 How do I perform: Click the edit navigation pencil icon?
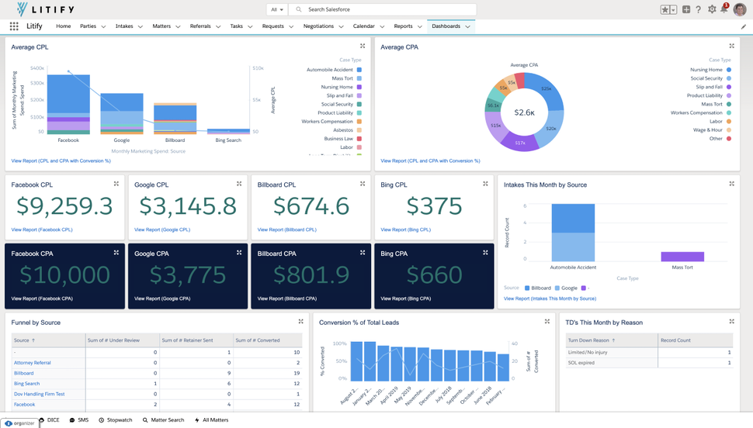coord(744,27)
